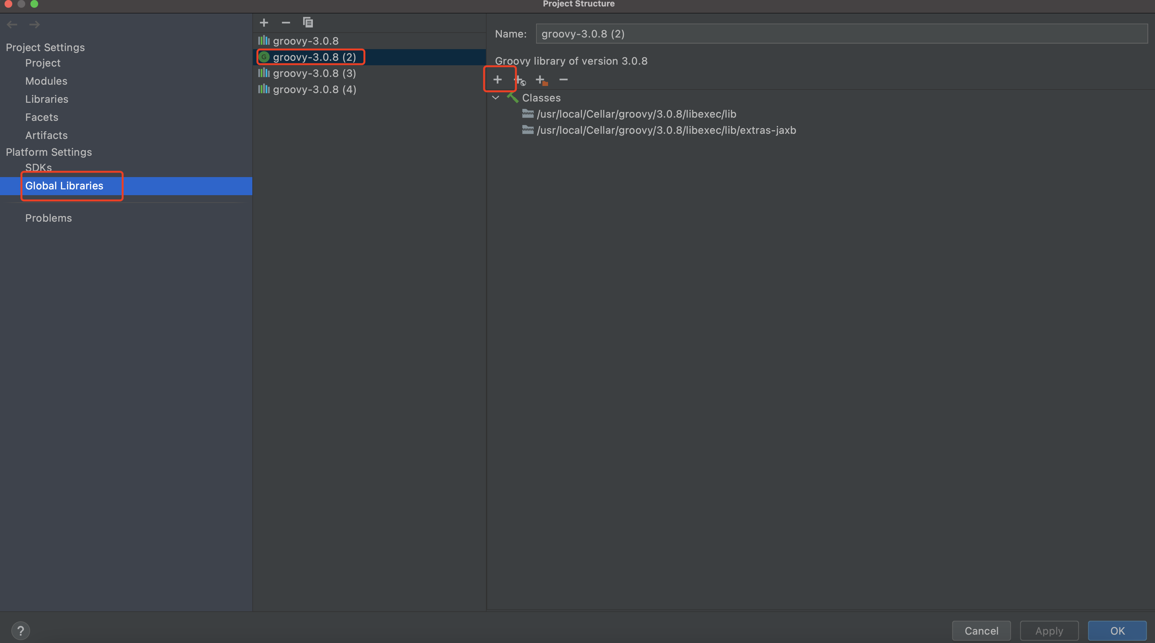Open the SDKs settings page

click(38, 167)
